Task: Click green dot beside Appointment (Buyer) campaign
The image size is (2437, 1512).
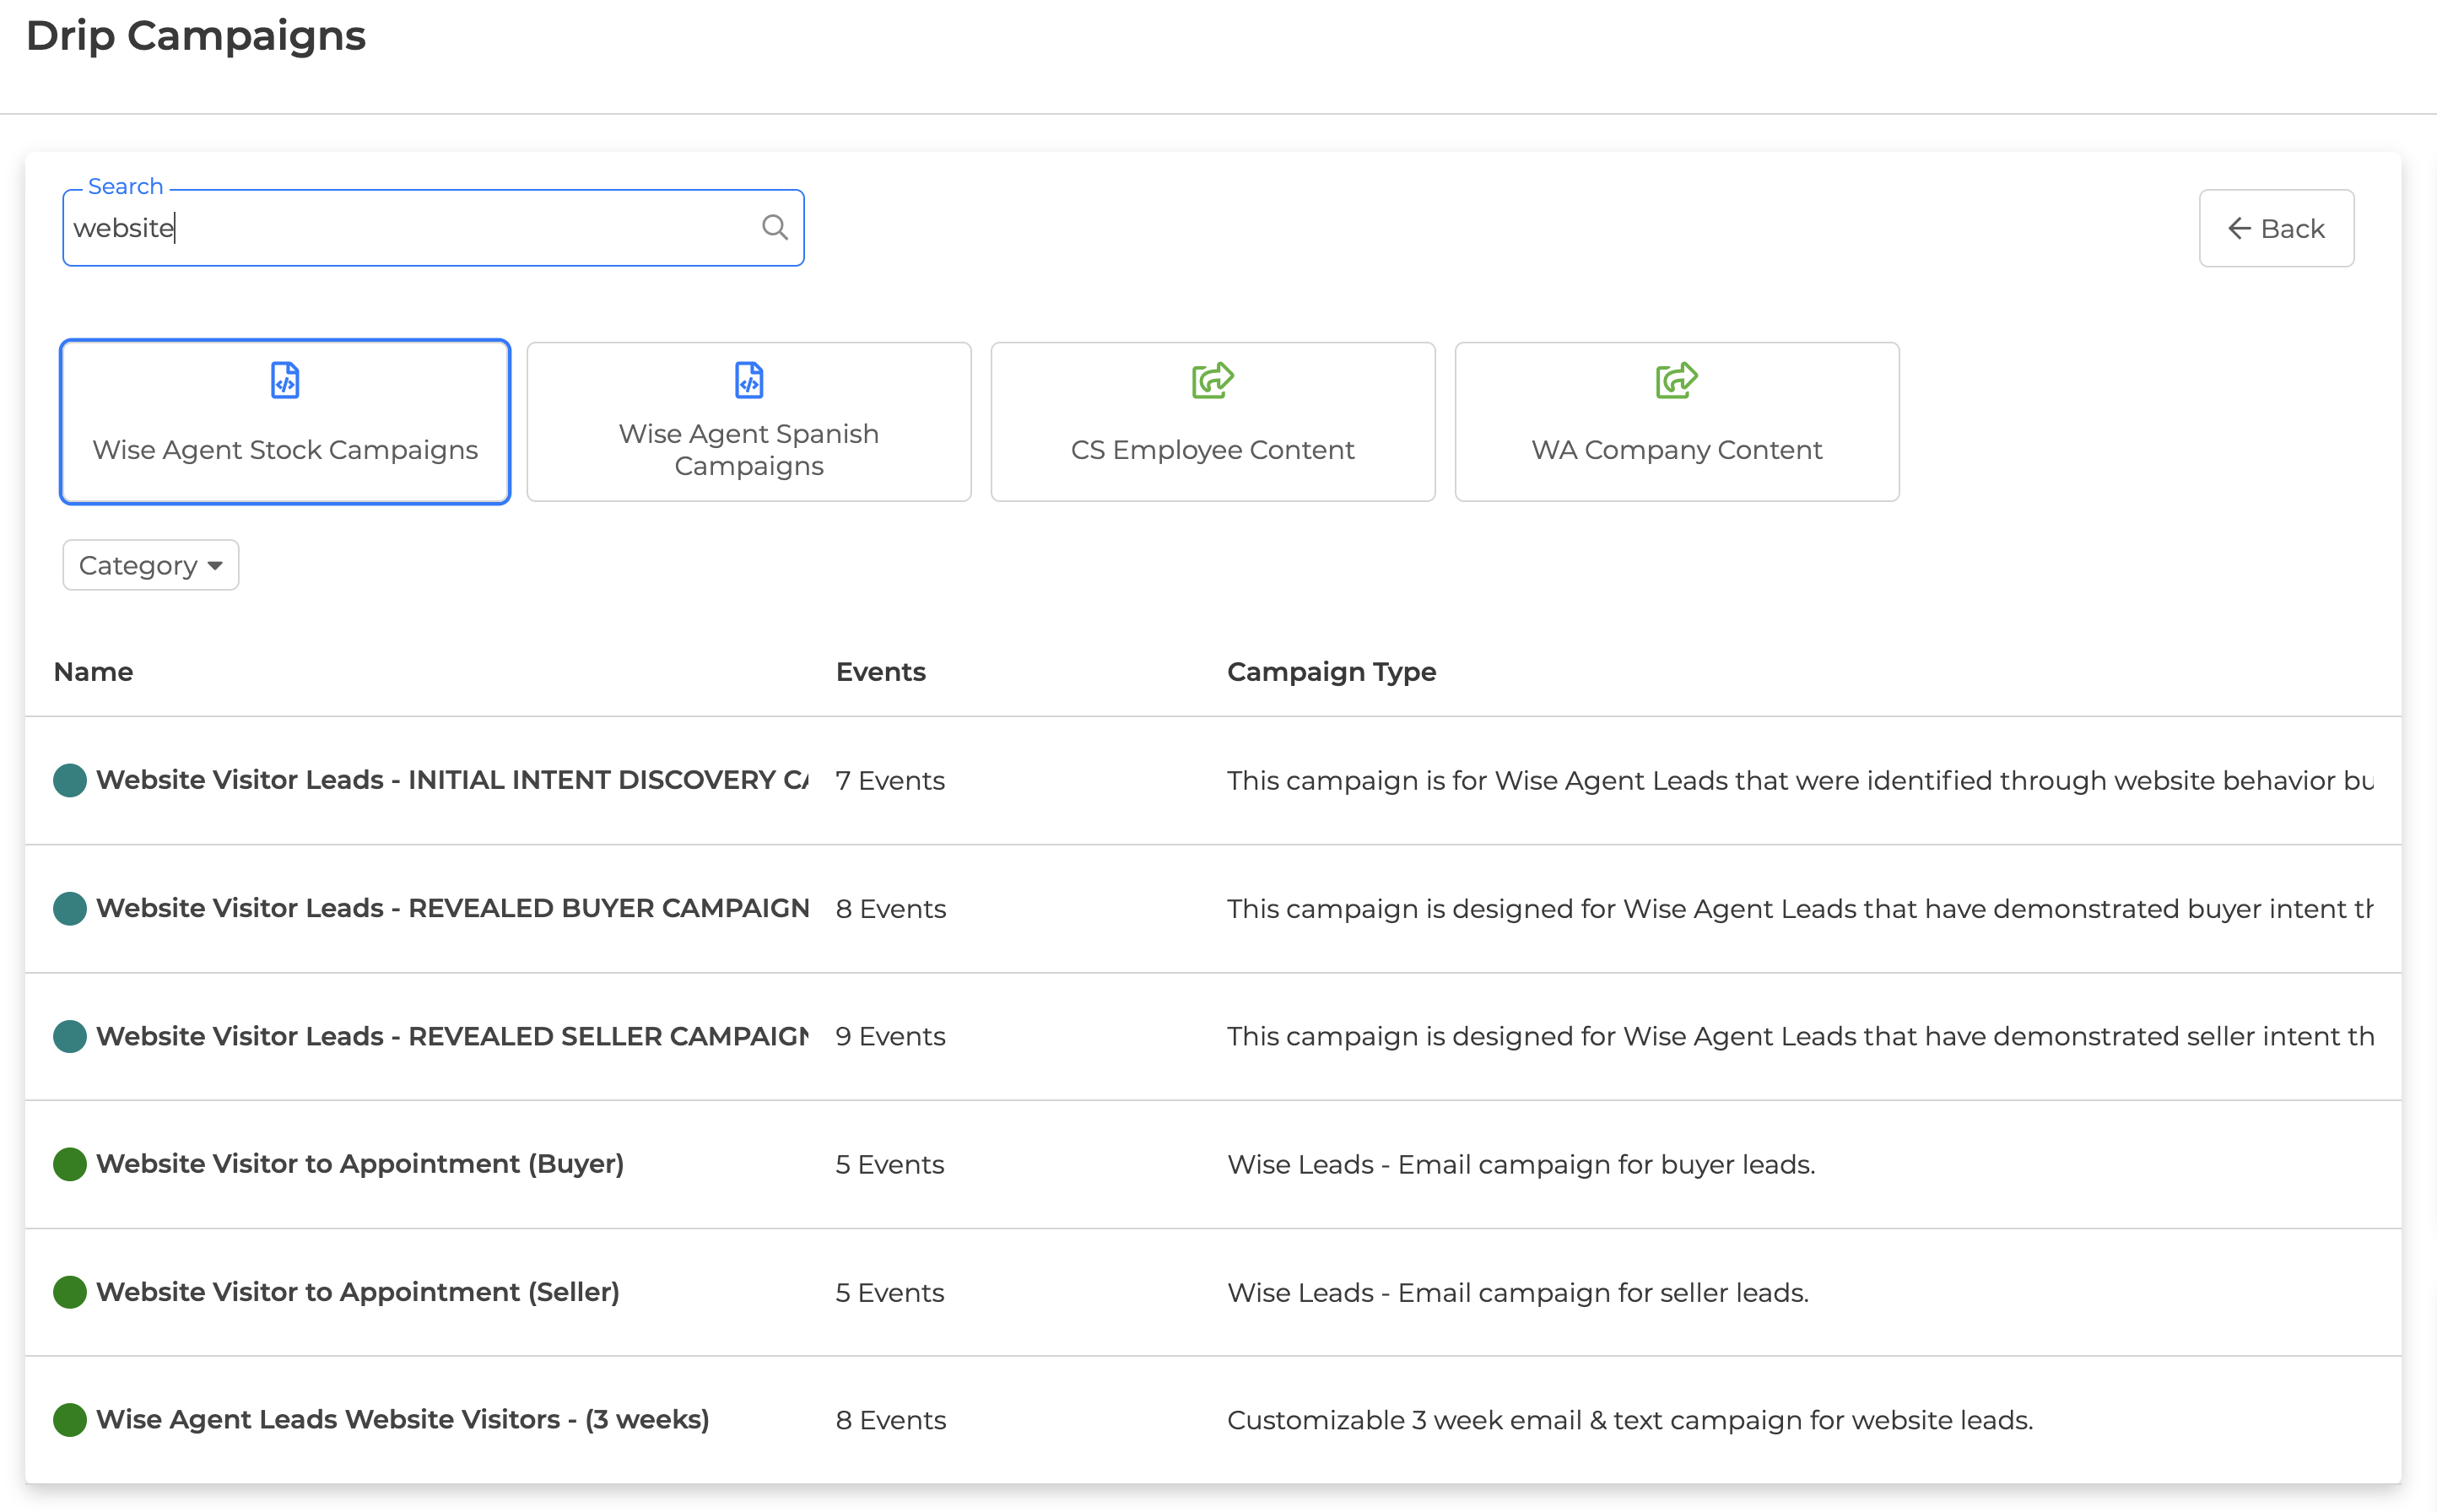Action: 70,1164
